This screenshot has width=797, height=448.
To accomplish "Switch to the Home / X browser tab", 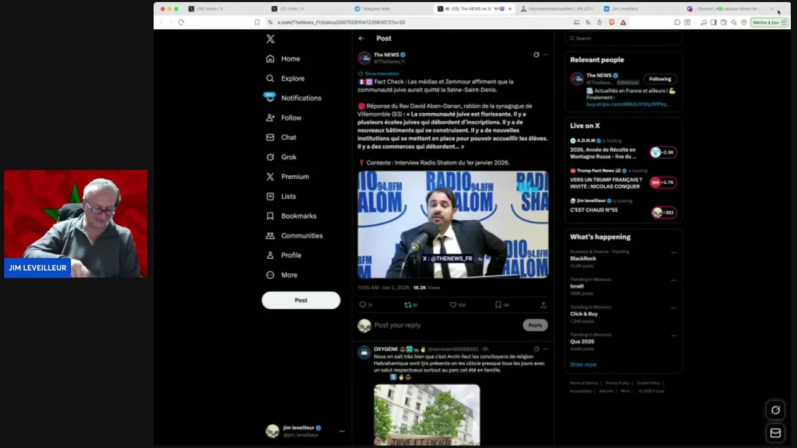I will click(x=210, y=9).
